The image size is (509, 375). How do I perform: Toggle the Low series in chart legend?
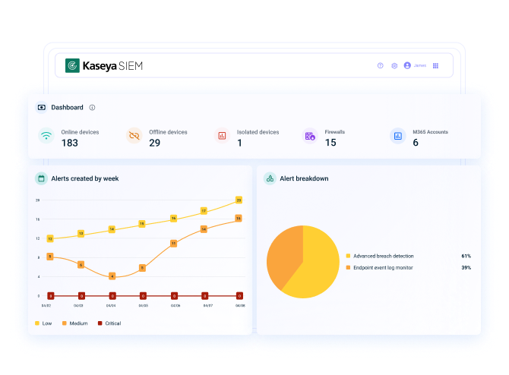43,323
